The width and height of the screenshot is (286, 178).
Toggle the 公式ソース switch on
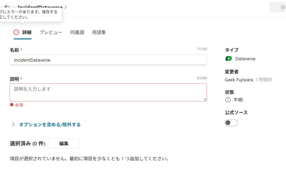tap(231, 123)
